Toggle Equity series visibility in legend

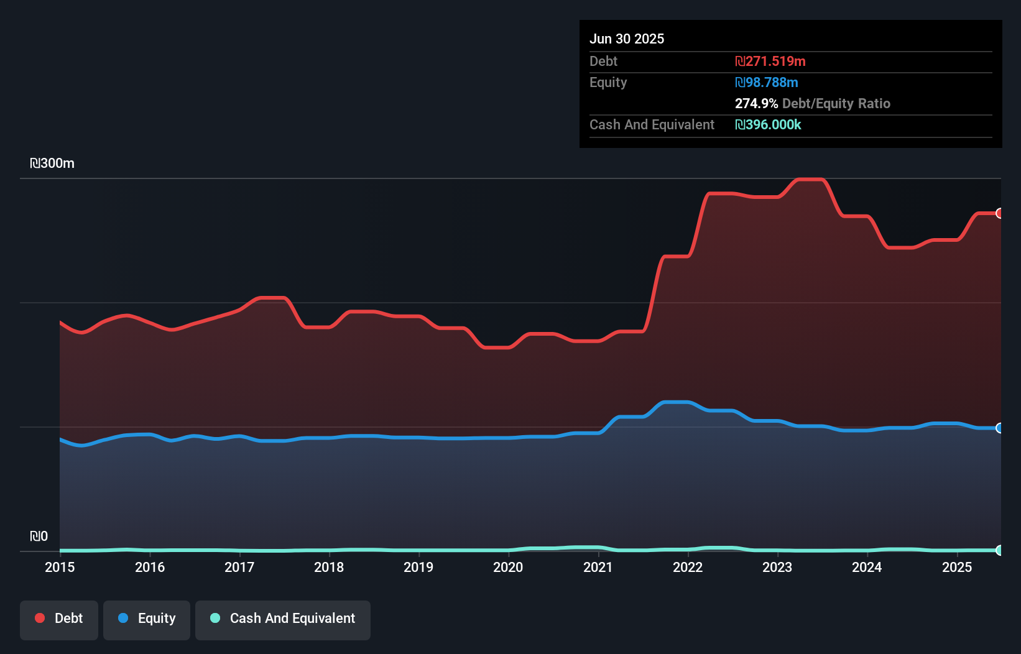[146, 619]
